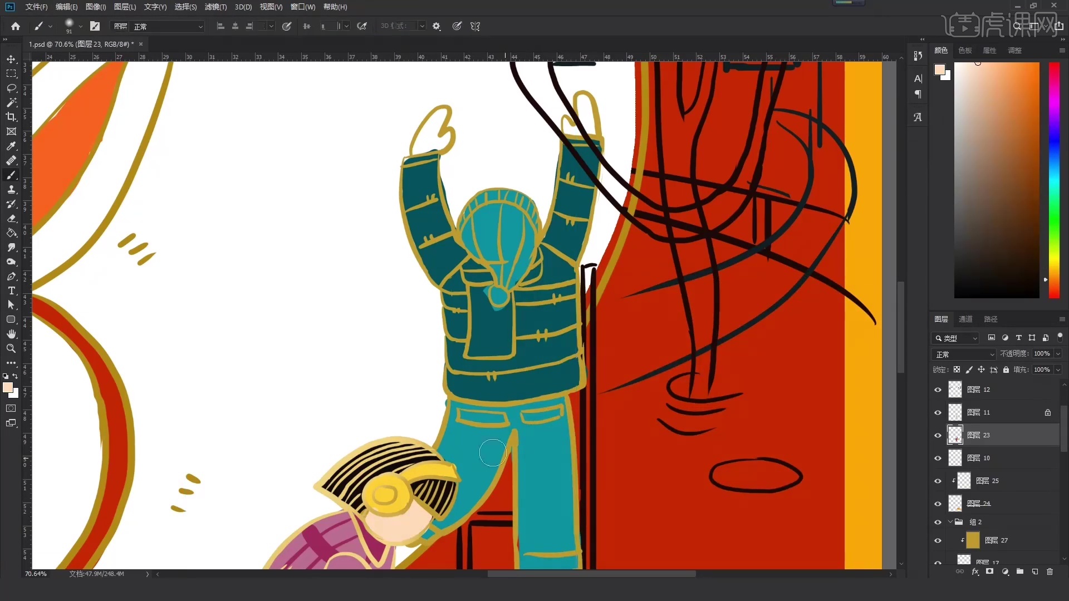This screenshot has height=601, width=1069.
Task: Pick a color in the color field
Action: [997, 180]
